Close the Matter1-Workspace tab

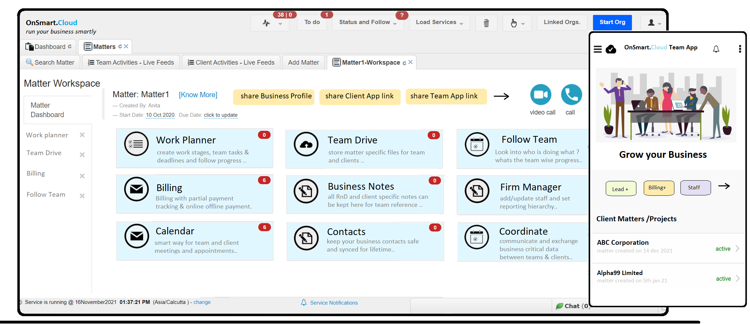coord(410,62)
